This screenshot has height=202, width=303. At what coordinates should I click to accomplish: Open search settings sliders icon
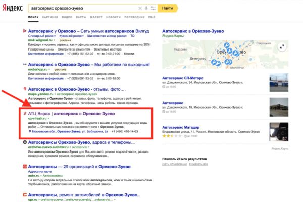point(153,8)
